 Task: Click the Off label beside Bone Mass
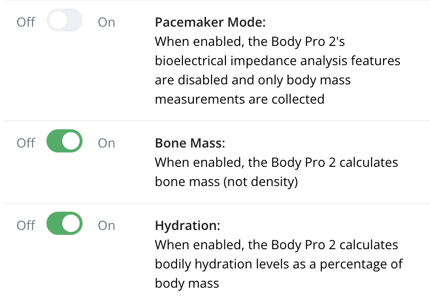pos(25,142)
